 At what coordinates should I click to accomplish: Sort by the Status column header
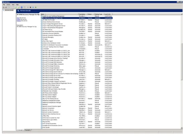coord(91,14)
